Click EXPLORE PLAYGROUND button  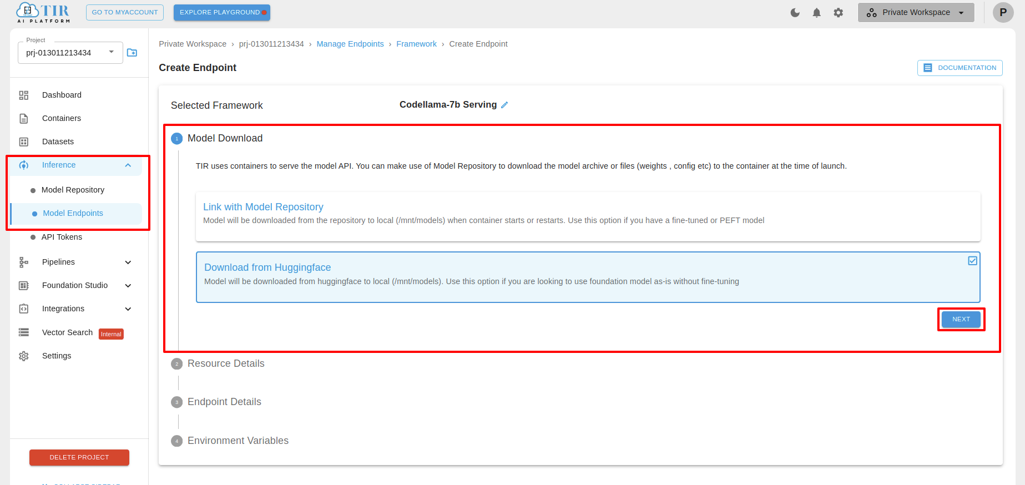click(222, 12)
